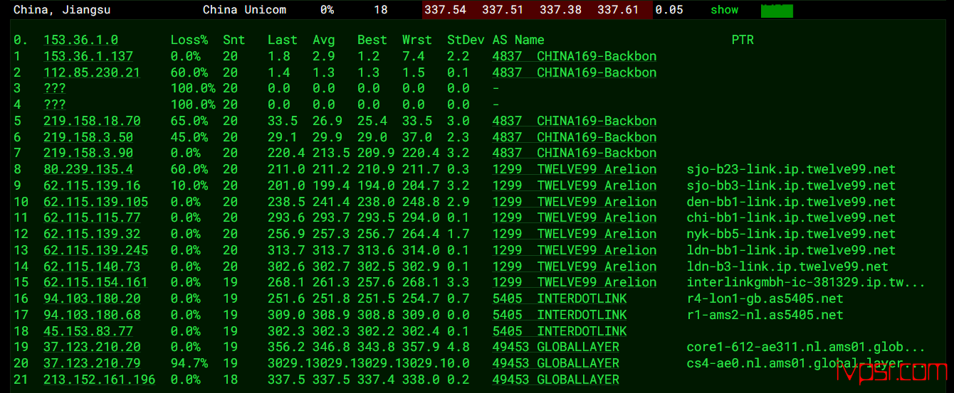Select PTR ldn-bb1-link.ip.twelve99.net
Viewport: 954px width, 393px height.
coord(791,250)
